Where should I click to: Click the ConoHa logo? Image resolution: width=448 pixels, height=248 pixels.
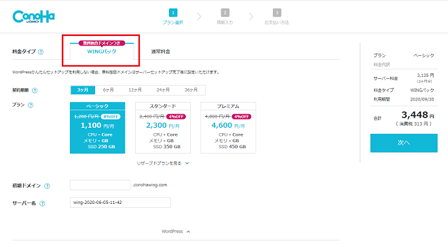33,16
